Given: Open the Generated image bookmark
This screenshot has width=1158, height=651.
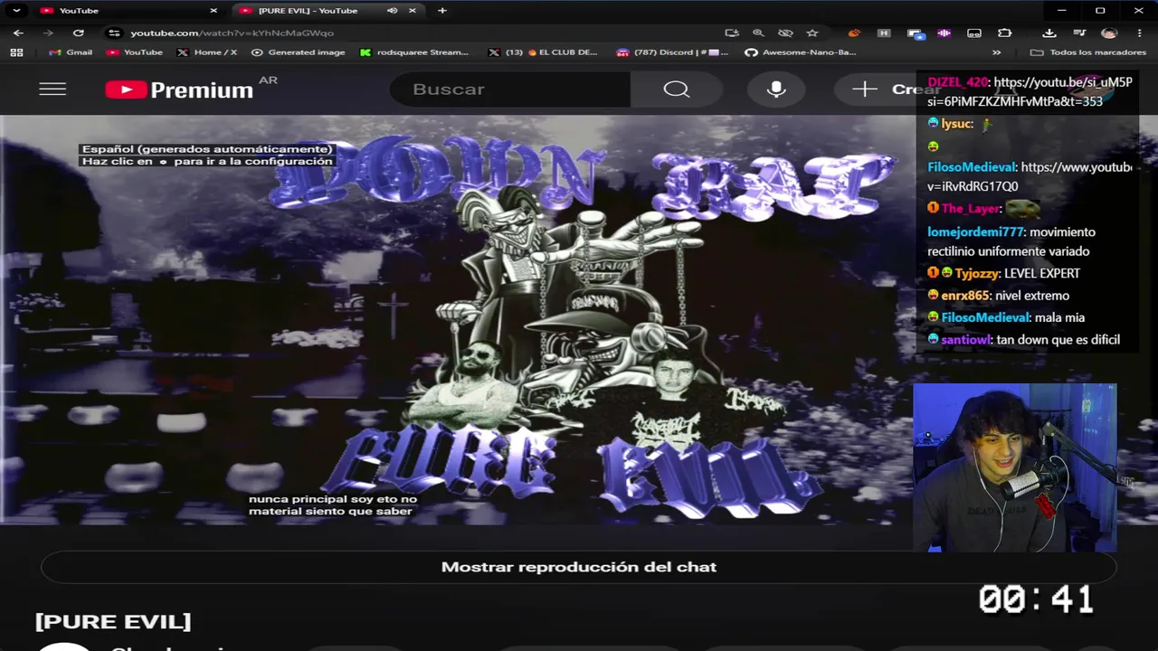Looking at the screenshot, I should (x=299, y=52).
